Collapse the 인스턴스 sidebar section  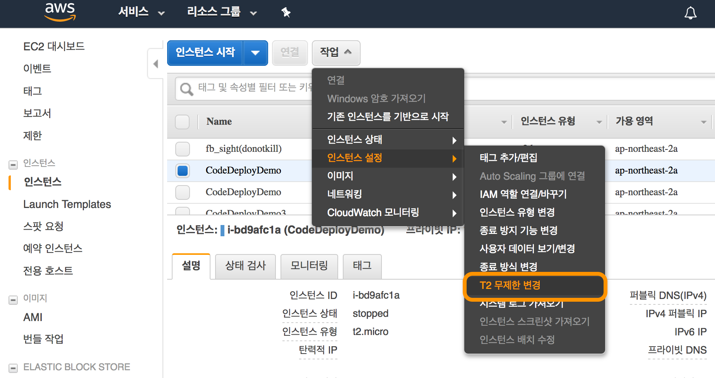click(13, 165)
